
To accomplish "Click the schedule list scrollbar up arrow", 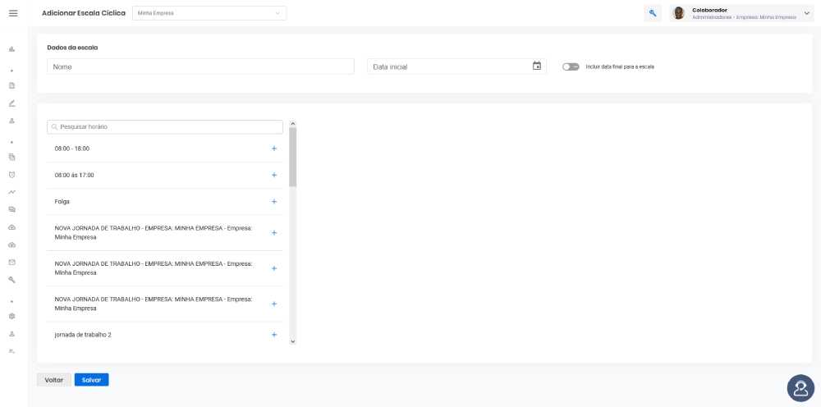I will click(293, 124).
